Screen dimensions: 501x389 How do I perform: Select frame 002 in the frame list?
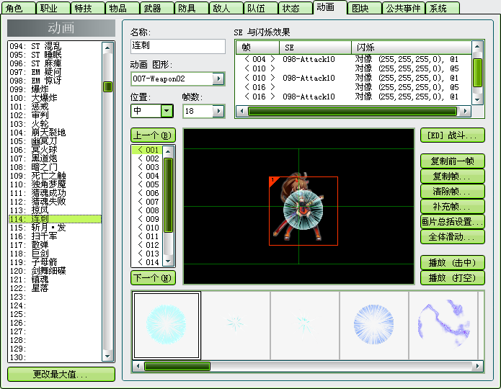click(x=147, y=158)
